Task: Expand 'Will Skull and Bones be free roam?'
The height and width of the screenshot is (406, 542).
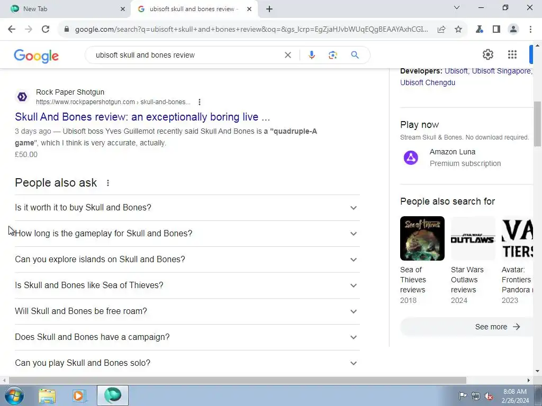Action: point(187,311)
